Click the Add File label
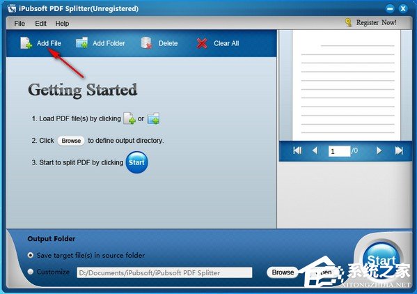The width and height of the screenshot is (417, 294). point(49,43)
